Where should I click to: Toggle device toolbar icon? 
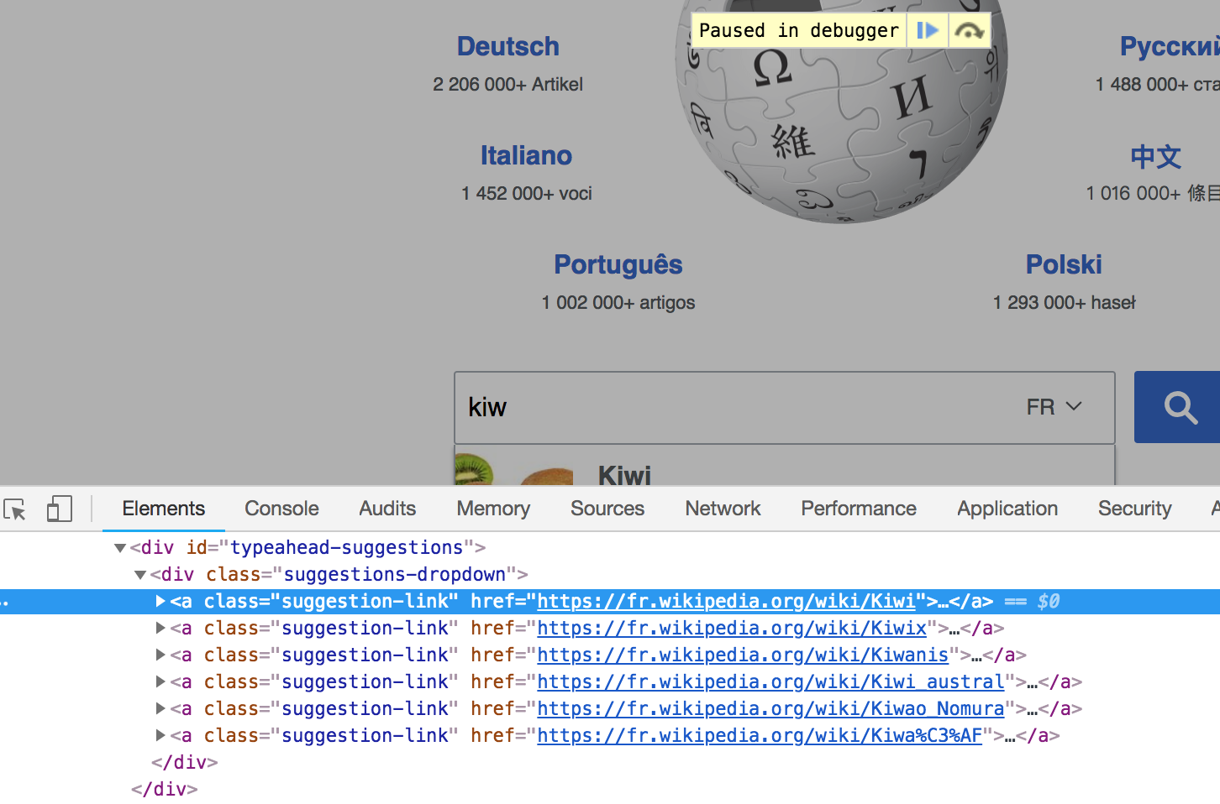[x=59, y=509]
